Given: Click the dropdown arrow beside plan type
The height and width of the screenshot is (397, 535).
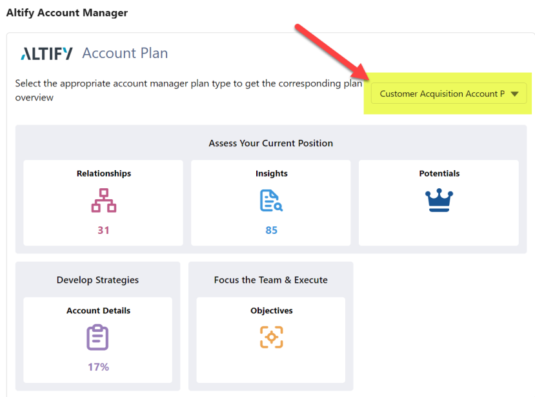Looking at the screenshot, I should point(514,93).
